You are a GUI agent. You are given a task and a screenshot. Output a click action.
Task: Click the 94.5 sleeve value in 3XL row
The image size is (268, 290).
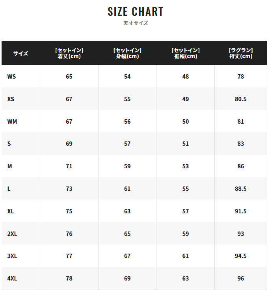(241, 256)
